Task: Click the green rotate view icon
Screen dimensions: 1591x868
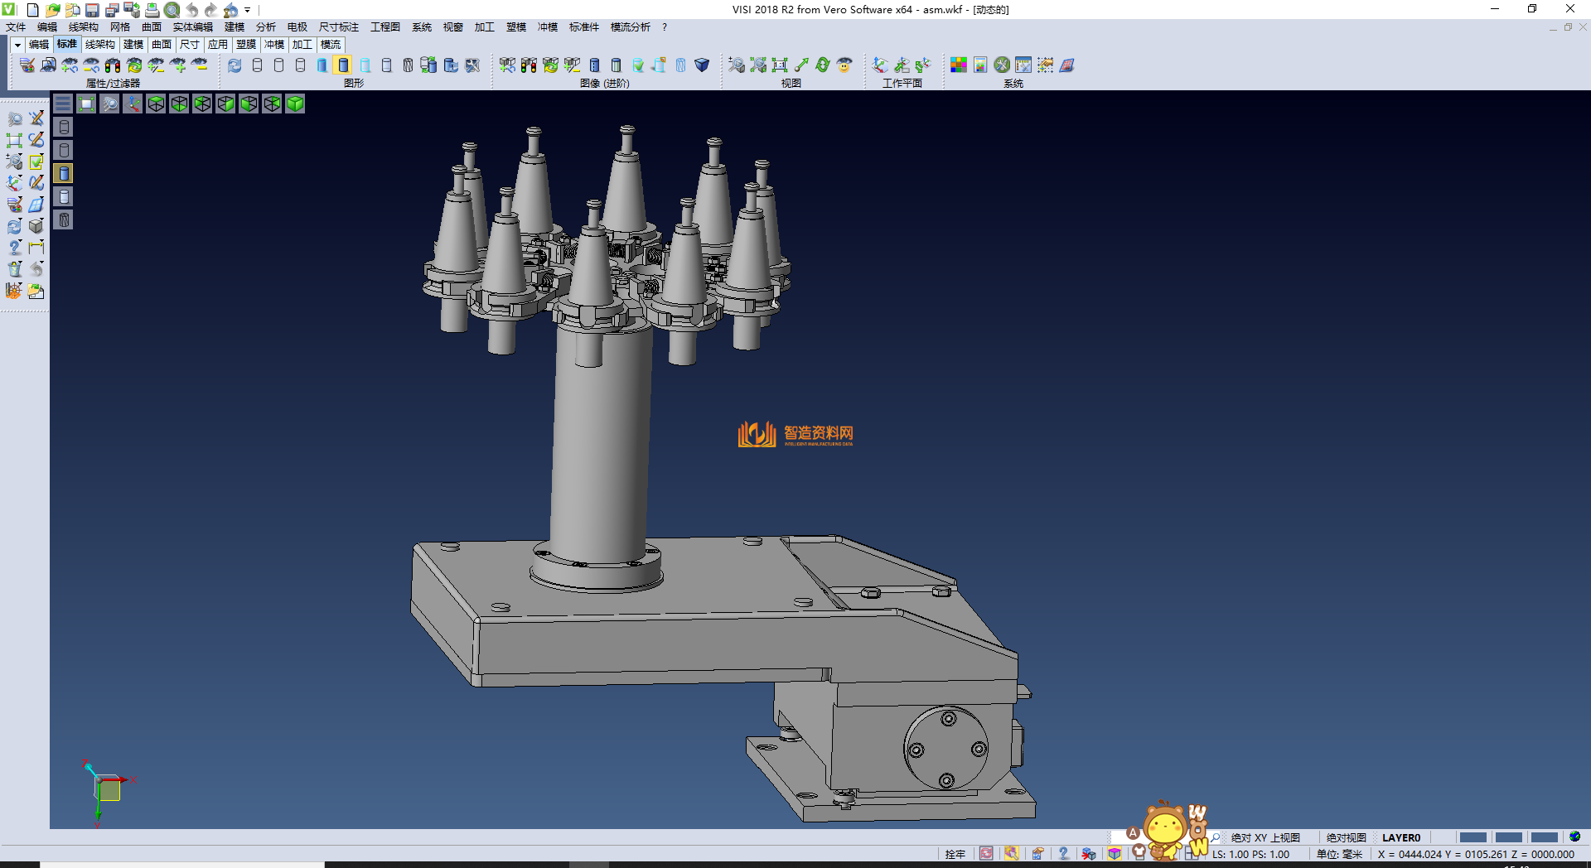Action: click(822, 65)
